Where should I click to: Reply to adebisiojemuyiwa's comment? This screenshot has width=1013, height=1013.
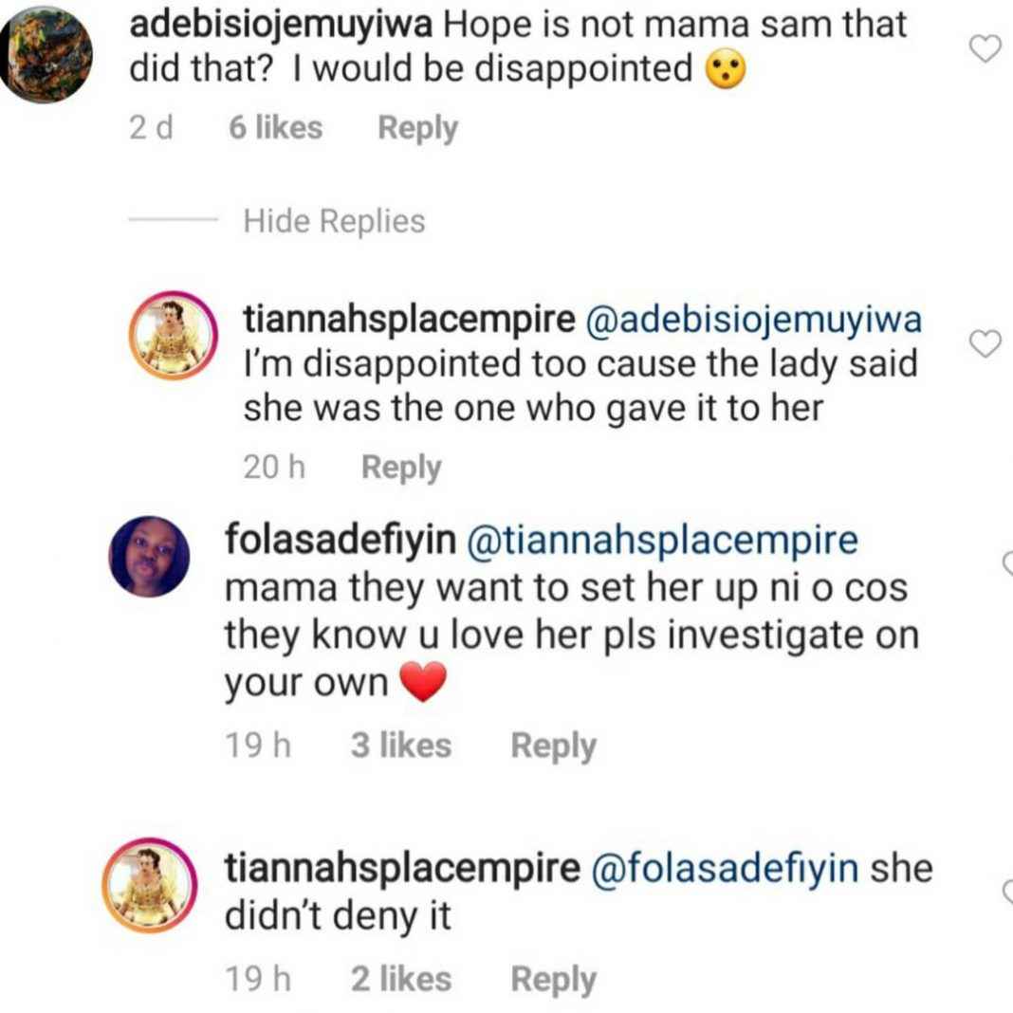(417, 128)
